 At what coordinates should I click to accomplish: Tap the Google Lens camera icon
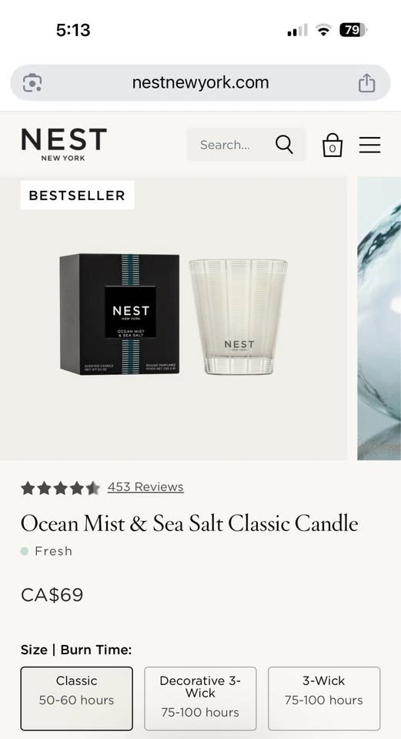click(x=32, y=83)
